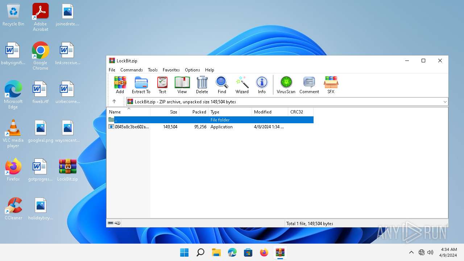Select the usrbecome Word document icon
Viewport: 464px width, 261px height.
click(68, 92)
